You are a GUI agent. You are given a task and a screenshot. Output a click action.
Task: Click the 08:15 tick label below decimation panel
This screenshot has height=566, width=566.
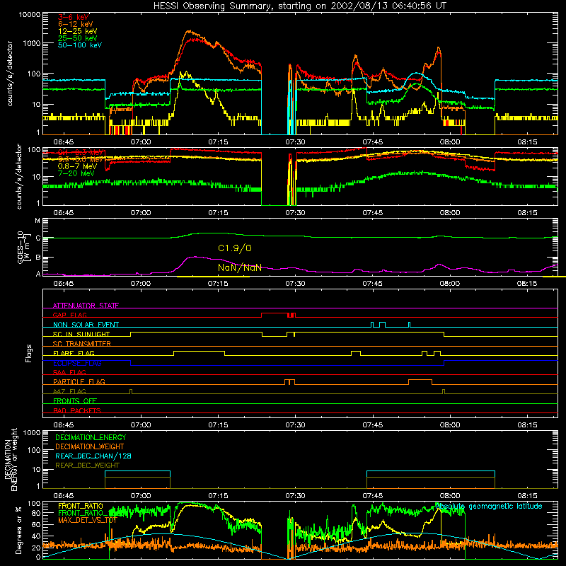click(527, 496)
